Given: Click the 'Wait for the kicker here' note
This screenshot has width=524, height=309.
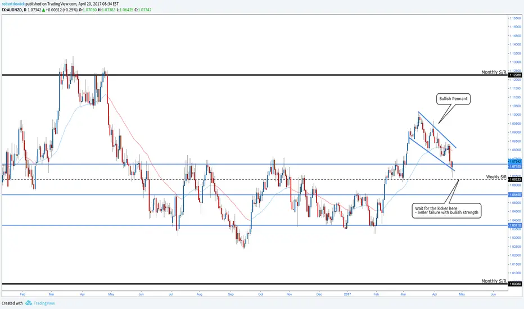Looking at the screenshot, I should click(x=447, y=211).
